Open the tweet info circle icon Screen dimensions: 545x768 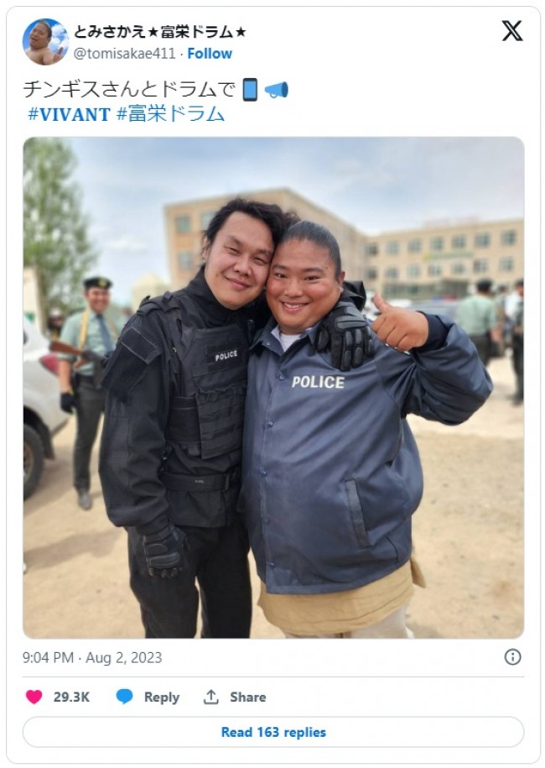tap(512, 657)
